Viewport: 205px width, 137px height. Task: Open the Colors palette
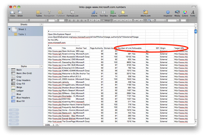(185, 13)
